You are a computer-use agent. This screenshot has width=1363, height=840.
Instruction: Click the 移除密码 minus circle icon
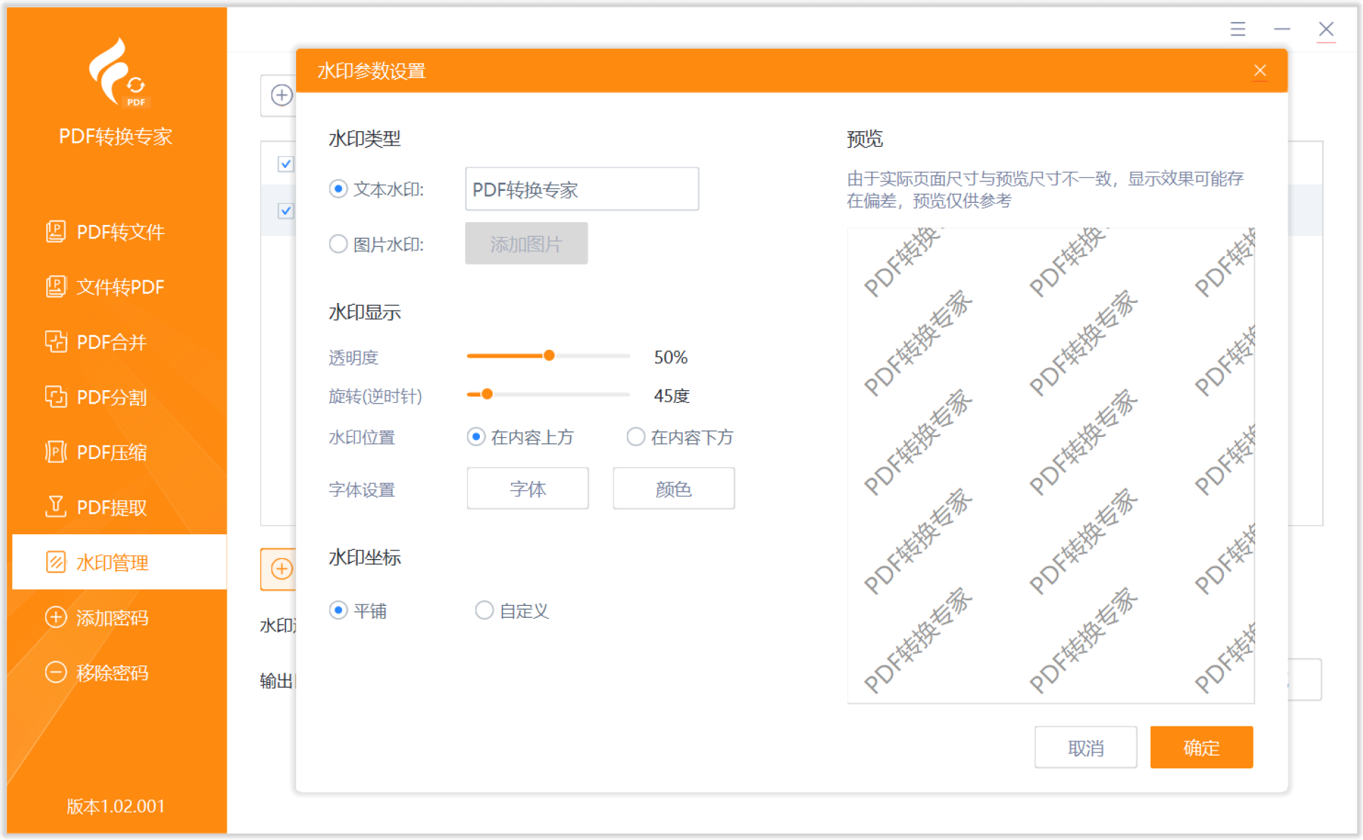pyautogui.click(x=55, y=672)
